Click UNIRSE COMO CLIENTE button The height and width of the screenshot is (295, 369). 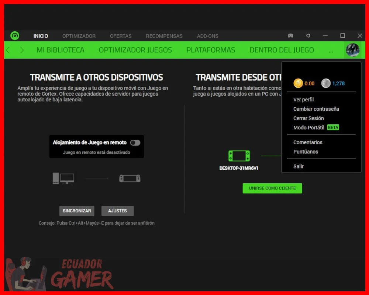[272, 188]
